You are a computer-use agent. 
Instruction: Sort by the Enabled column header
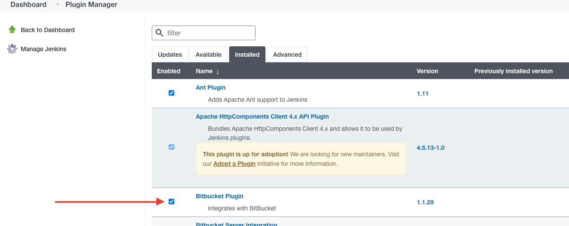(169, 71)
